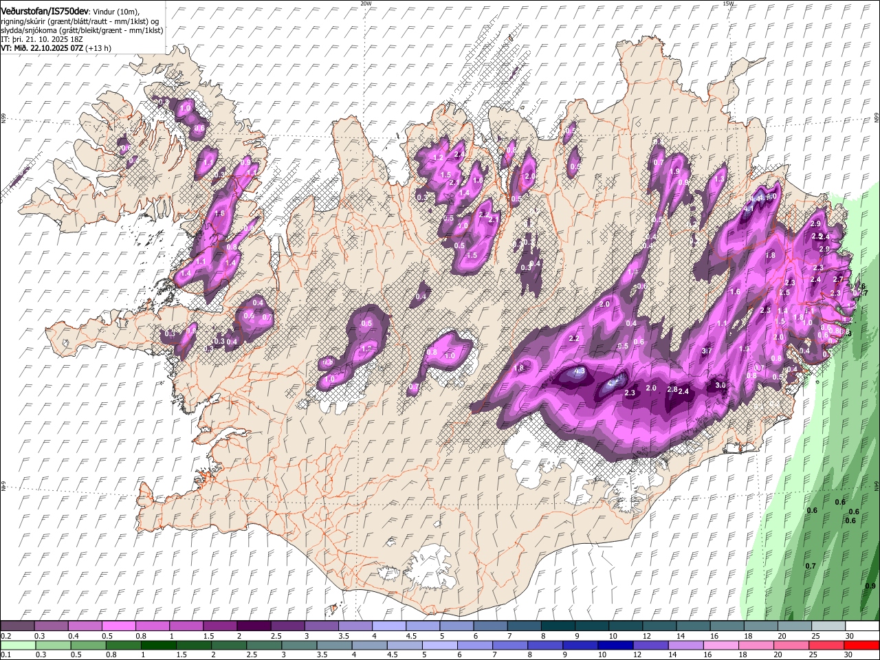
Task: Click the '0.2' label in the snow legend
Action: point(5,636)
